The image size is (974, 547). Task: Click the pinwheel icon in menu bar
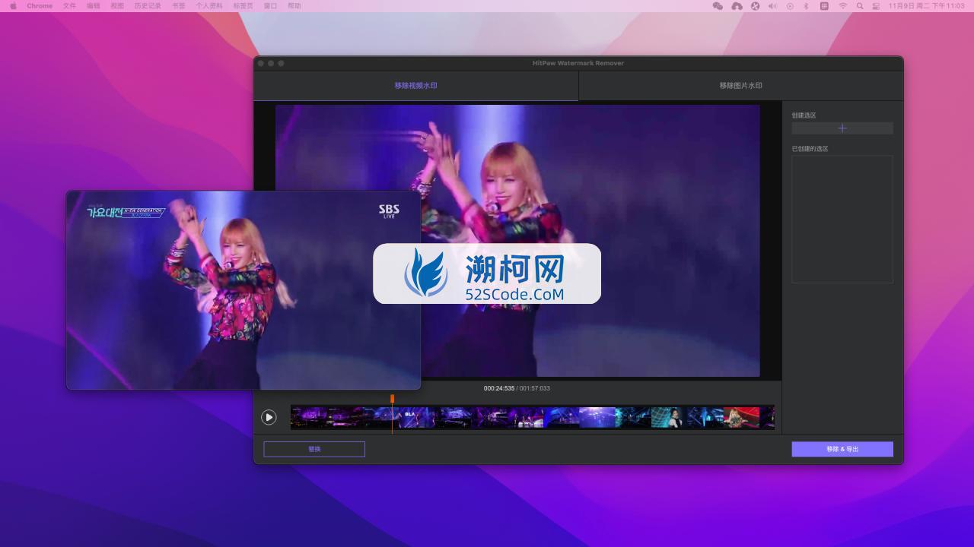tap(755, 5)
